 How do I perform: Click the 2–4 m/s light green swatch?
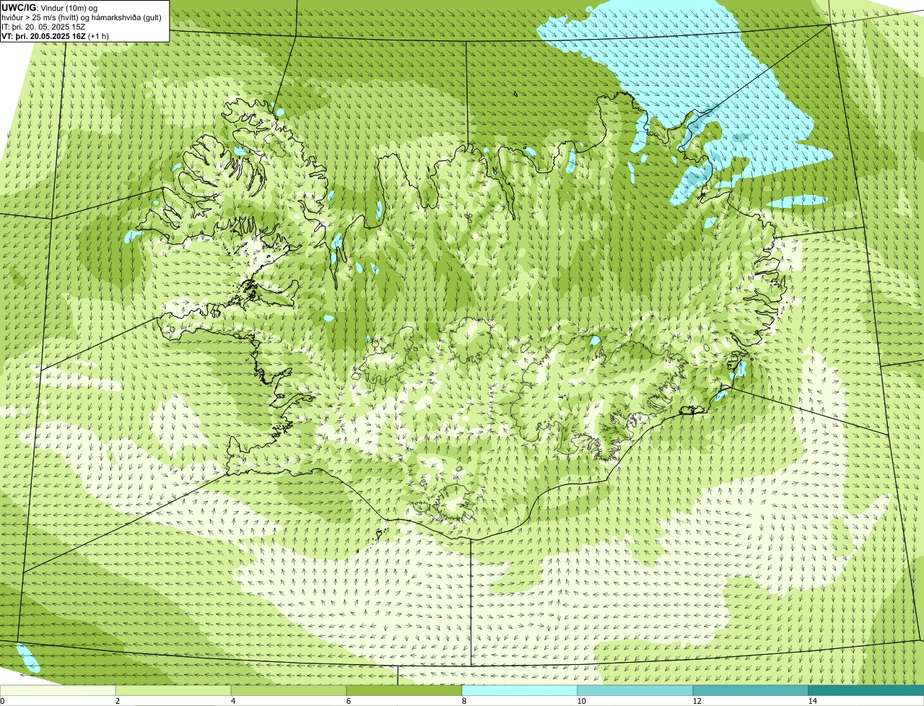[173, 691]
